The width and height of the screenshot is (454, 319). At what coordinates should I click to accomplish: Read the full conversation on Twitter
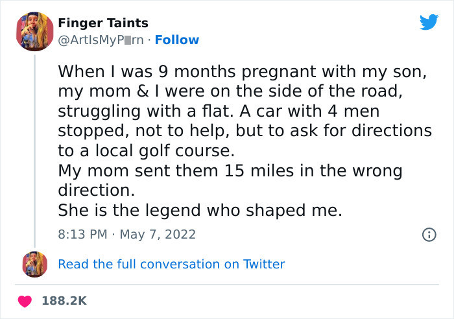[171, 264]
